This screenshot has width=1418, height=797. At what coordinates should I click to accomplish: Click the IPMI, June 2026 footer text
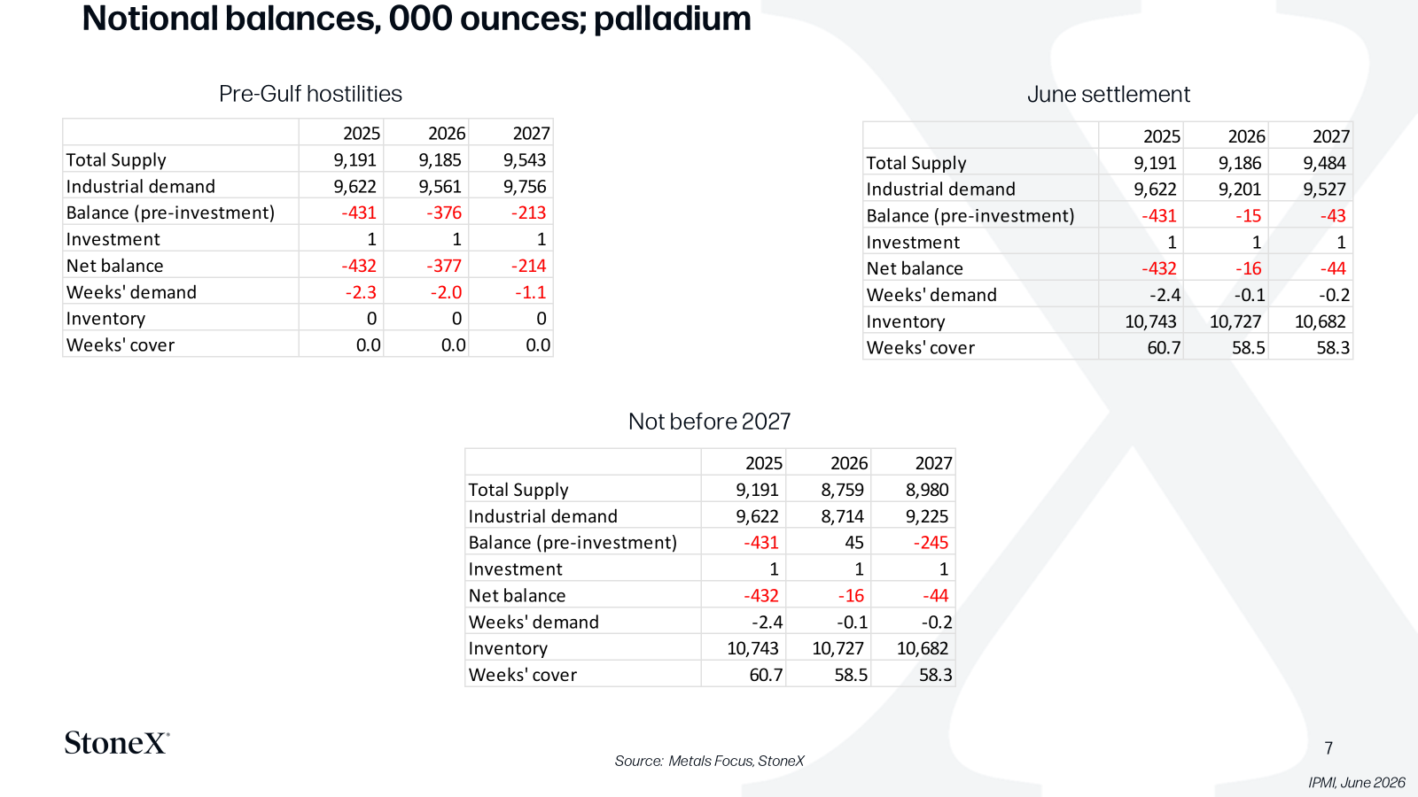pos(1357,782)
